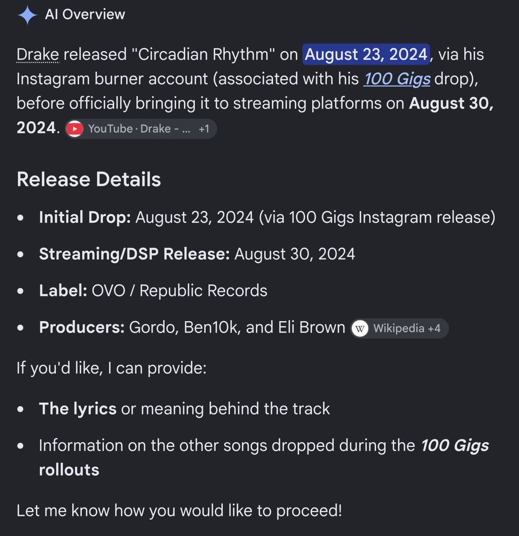Click the highlighted August 23, 2024 date
This screenshot has height=536, width=519.
pyautogui.click(x=366, y=54)
